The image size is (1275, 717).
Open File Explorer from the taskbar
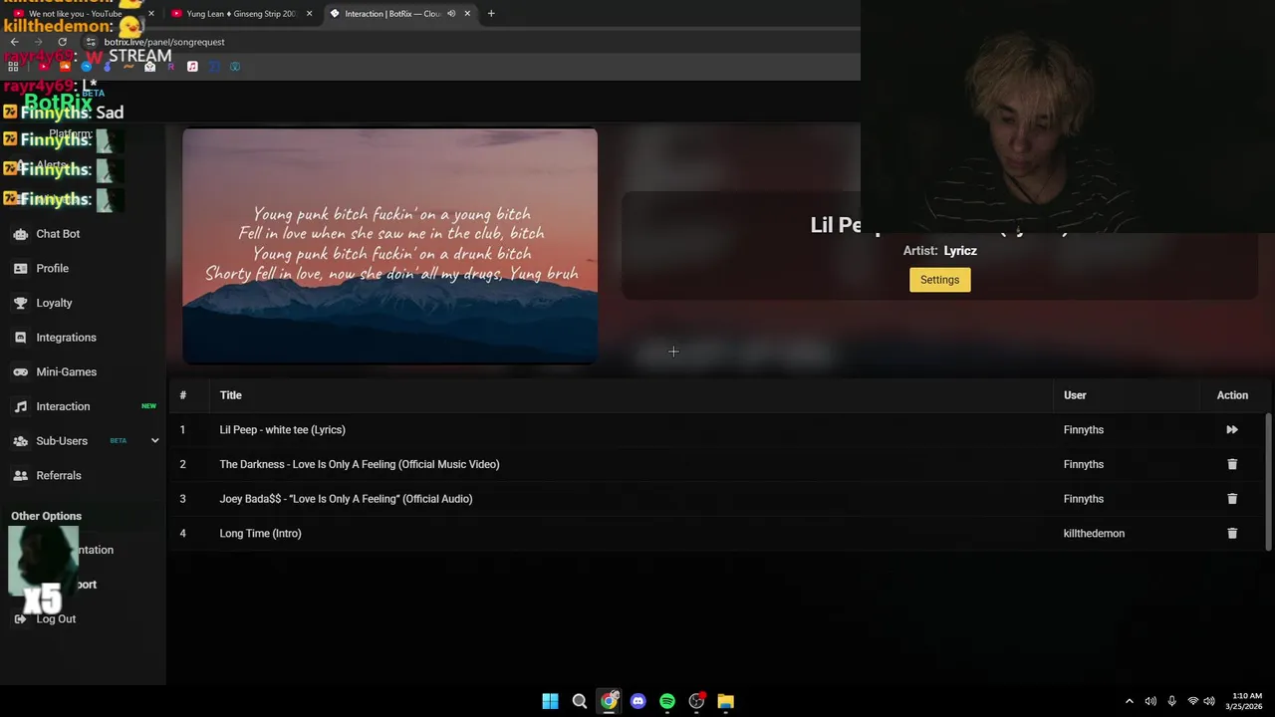click(725, 701)
